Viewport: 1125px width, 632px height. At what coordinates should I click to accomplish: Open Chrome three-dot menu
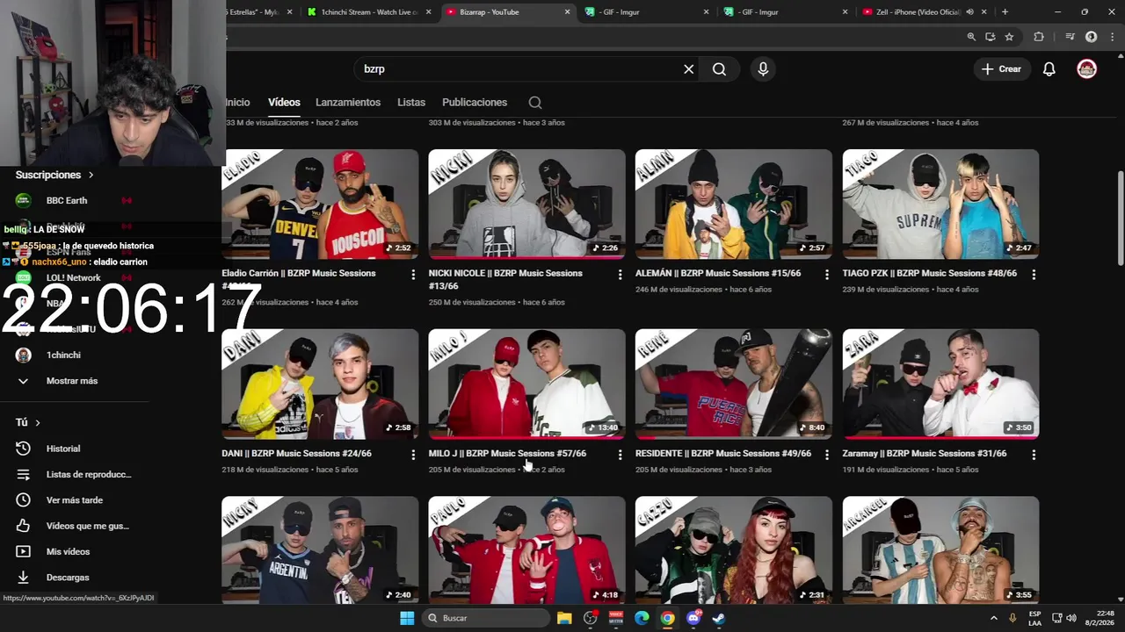pyautogui.click(x=1110, y=37)
